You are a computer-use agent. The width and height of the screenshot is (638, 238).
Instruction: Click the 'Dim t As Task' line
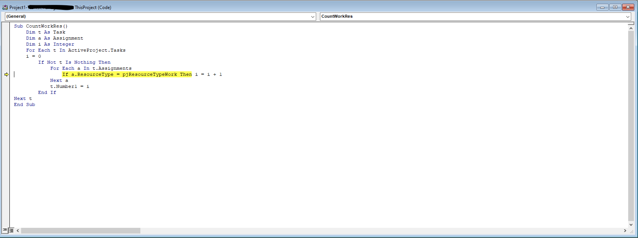(x=46, y=32)
